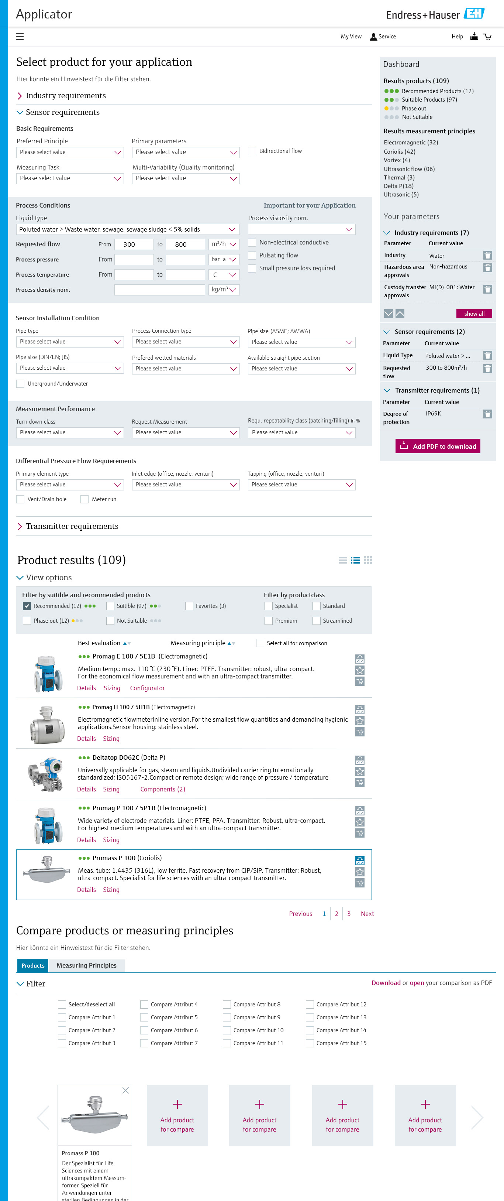This screenshot has width=504, height=1201.
Task: Sort by Best evaluation arrows
Action: click(127, 643)
